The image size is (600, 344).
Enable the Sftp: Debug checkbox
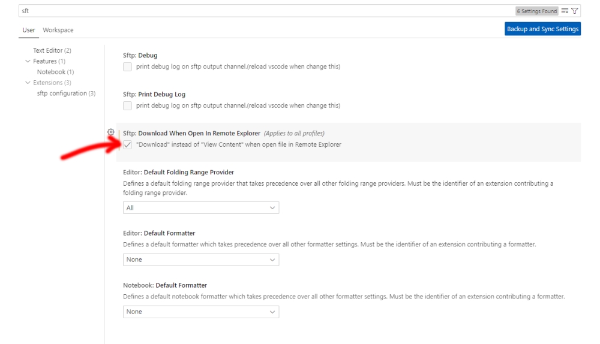click(127, 67)
